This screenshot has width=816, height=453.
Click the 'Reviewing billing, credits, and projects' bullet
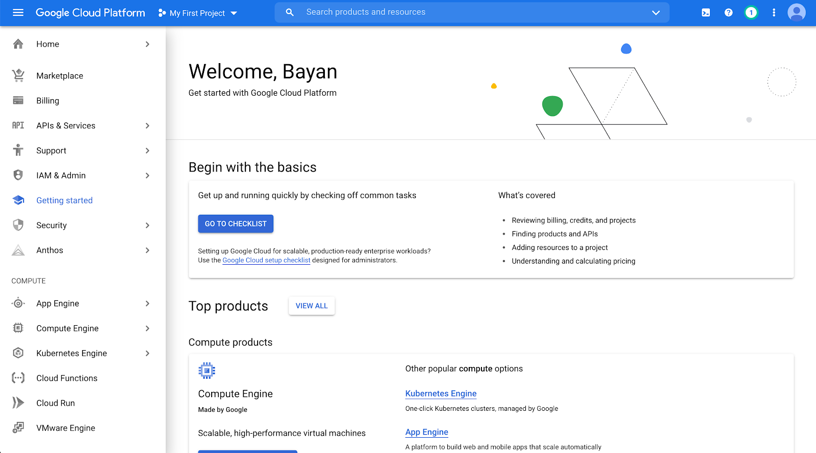tap(574, 220)
